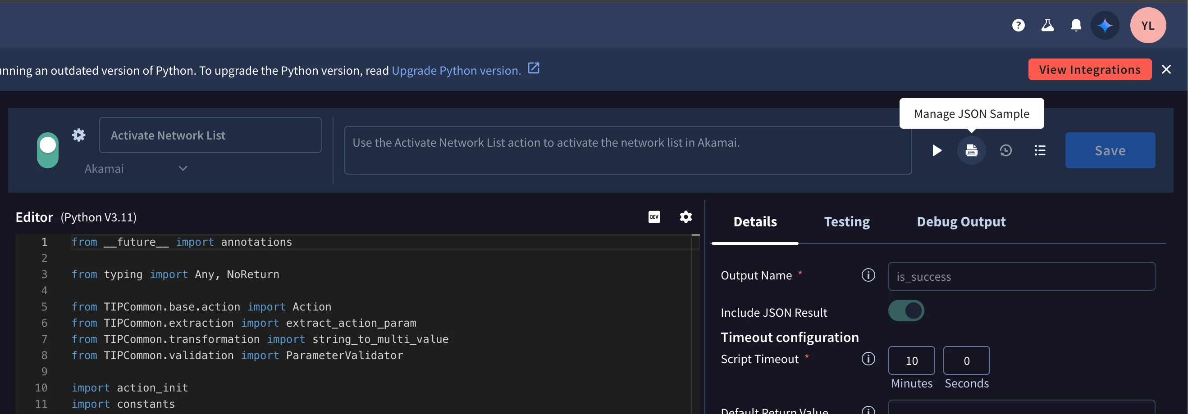1188x414 pixels.
Task: Click the Seconds timeout field
Action: point(967,360)
